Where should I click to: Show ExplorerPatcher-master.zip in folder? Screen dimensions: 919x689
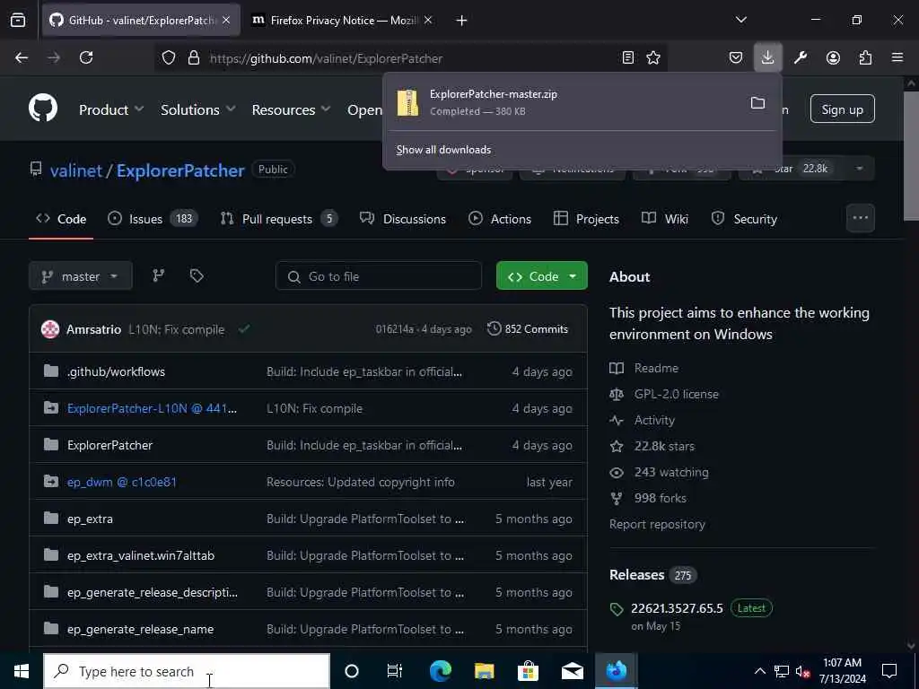pos(757,103)
